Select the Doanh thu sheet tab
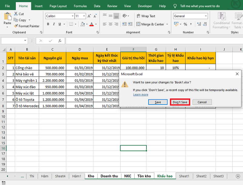 (109, 176)
